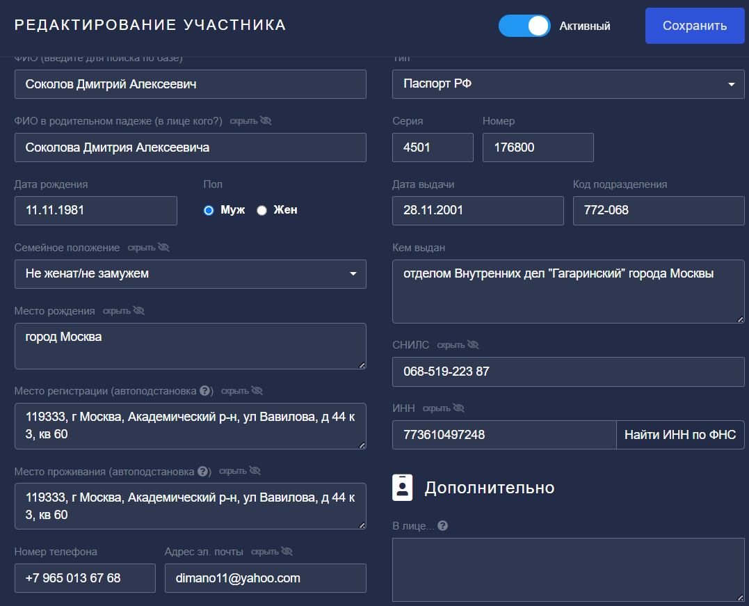The image size is (749, 606).
Task: Click Найти ИНН по ФНС button
Action: [x=679, y=435]
